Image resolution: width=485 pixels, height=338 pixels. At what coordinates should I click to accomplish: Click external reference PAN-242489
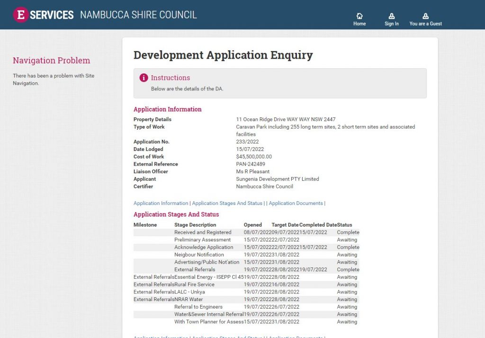tap(251, 164)
